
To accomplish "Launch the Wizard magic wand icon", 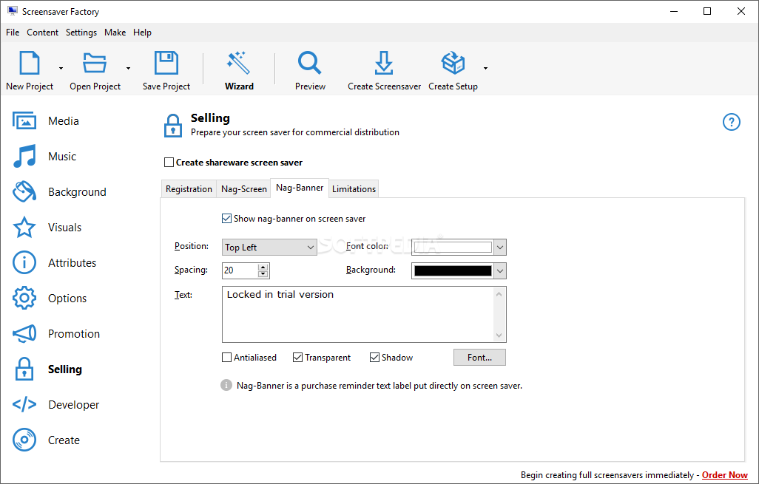I will click(x=239, y=63).
